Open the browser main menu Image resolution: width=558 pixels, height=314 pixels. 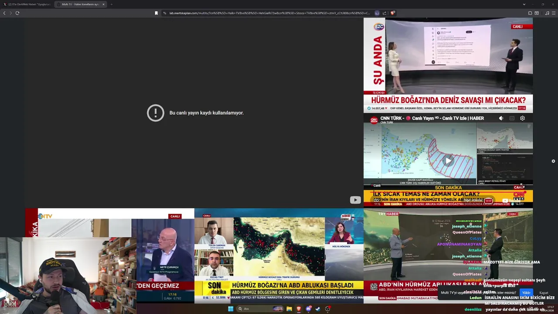click(554, 13)
